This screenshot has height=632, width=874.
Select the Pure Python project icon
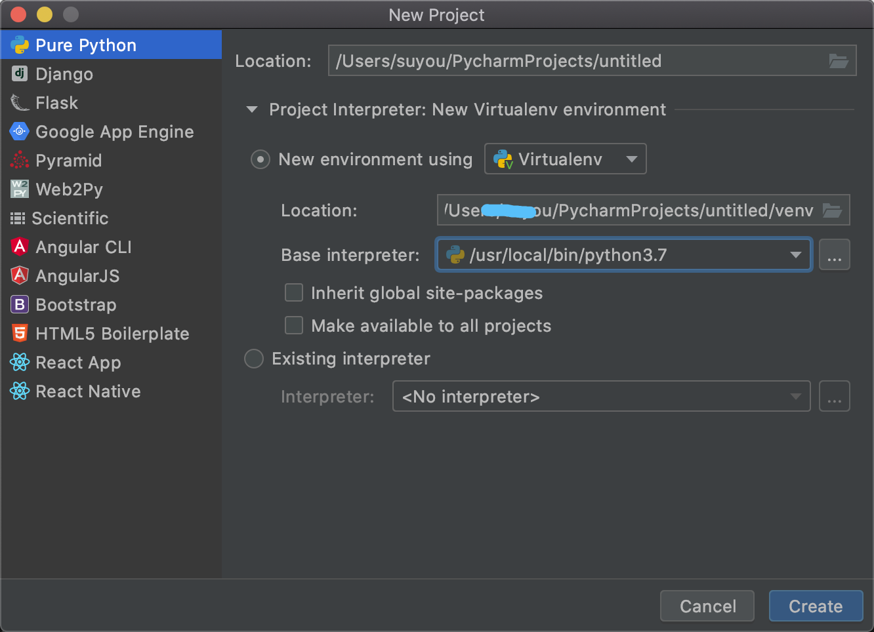click(x=20, y=45)
